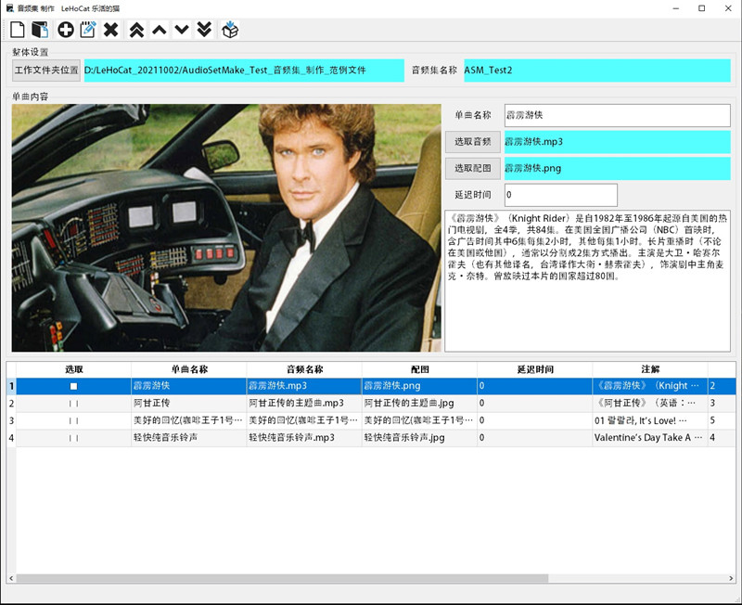This screenshot has height=605, width=742.
Task: Click the scrollbar left arrow
Action: coord(11,578)
